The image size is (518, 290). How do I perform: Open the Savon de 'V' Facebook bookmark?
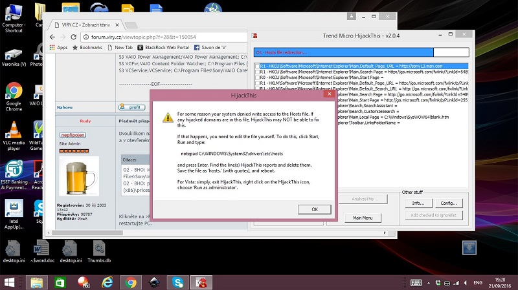point(210,47)
